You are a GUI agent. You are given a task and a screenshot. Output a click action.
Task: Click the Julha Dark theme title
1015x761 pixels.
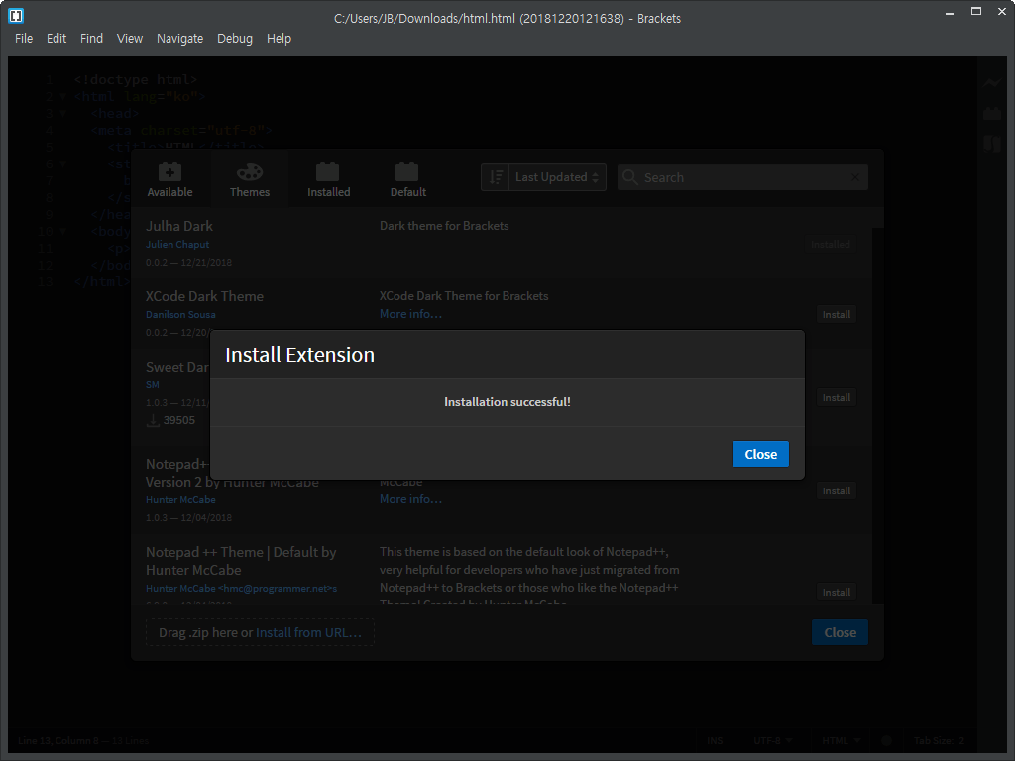[178, 226]
